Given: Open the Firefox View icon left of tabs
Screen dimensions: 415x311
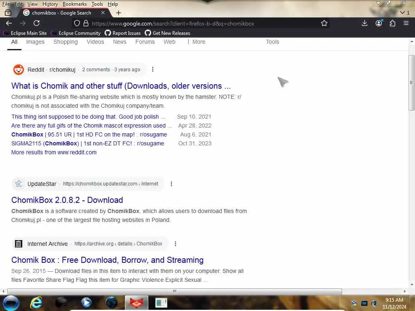Looking at the screenshot, I should click(8, 13).
